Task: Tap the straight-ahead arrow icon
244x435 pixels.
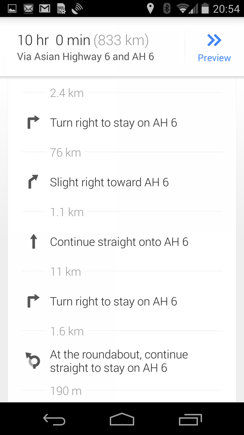Action: [34, 241]
